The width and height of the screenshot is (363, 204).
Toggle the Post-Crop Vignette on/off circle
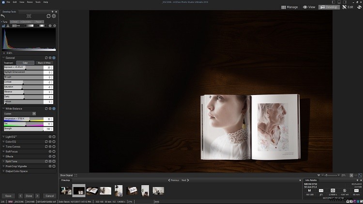click(54, 166)
